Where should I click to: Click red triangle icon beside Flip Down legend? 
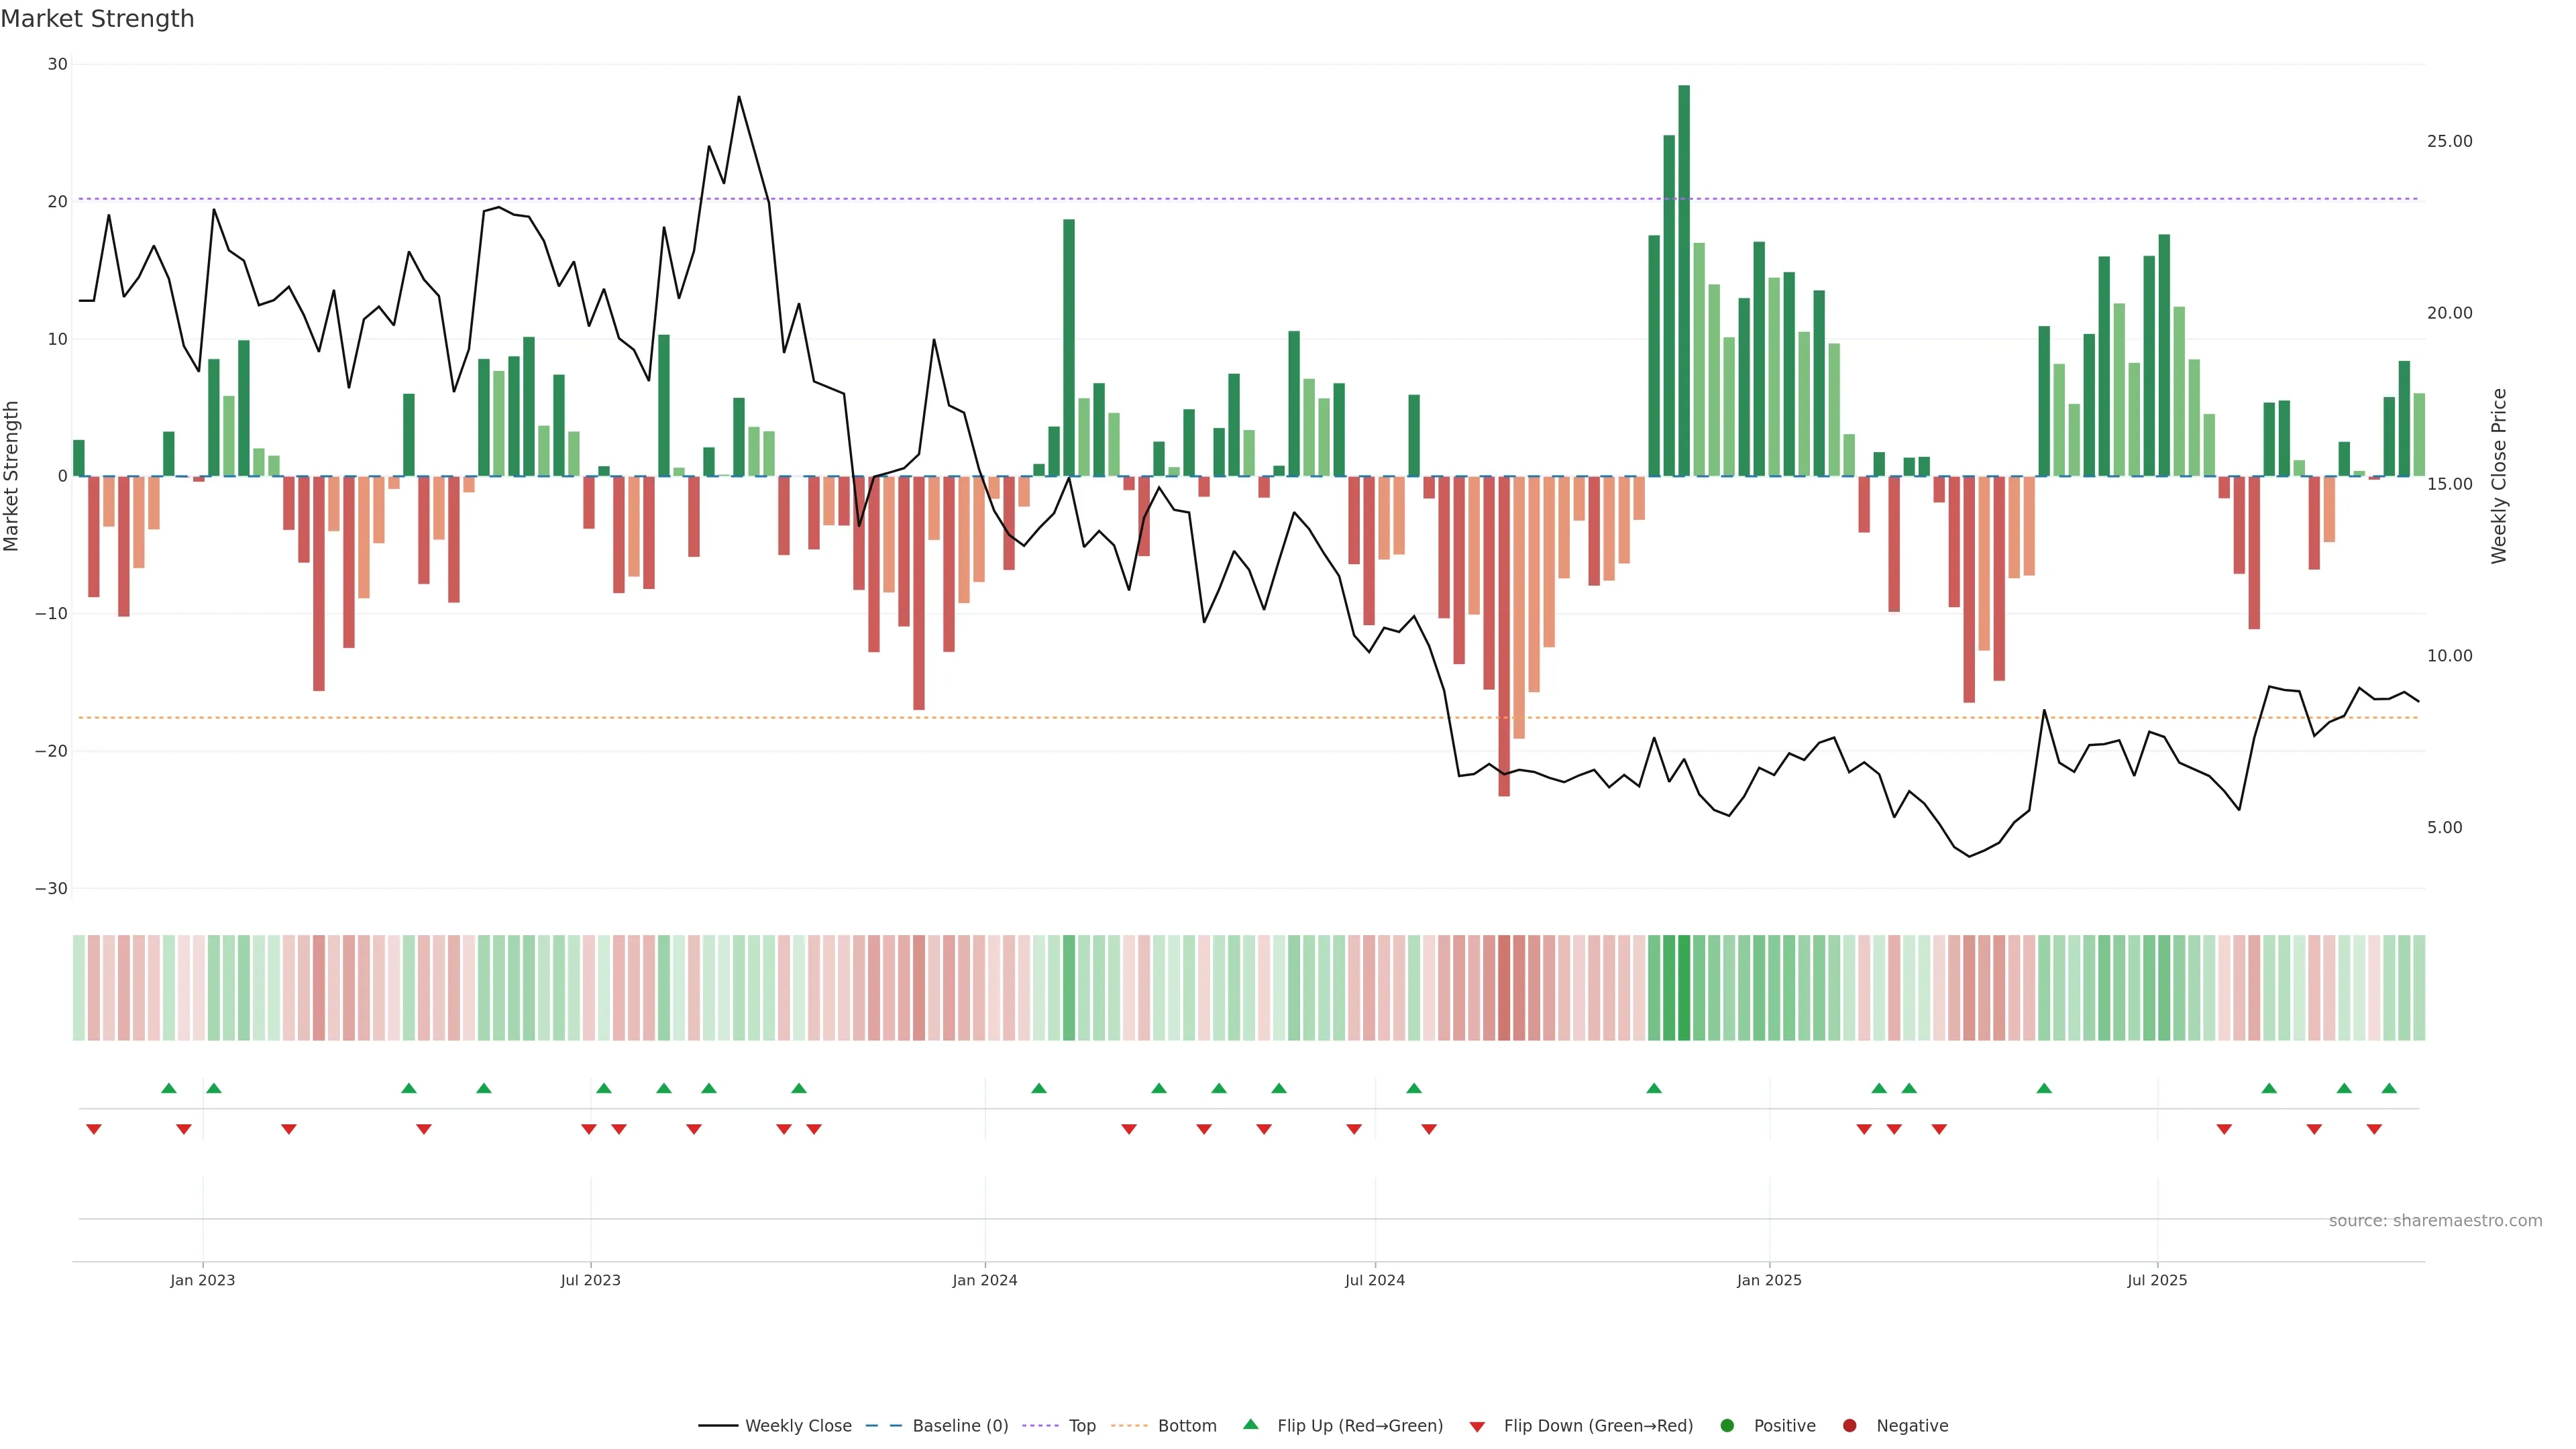(x=1477, y=1426)
